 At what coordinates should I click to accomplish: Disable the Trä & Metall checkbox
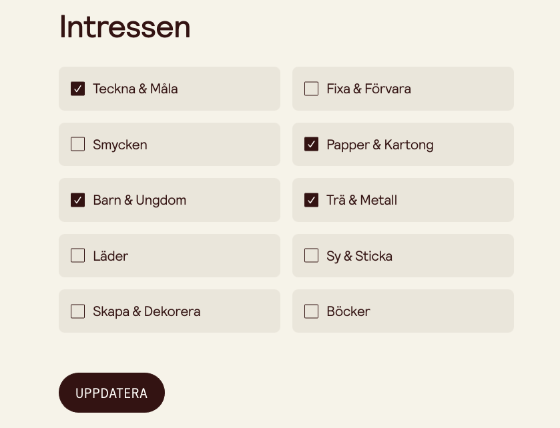(x=311, y=200)
